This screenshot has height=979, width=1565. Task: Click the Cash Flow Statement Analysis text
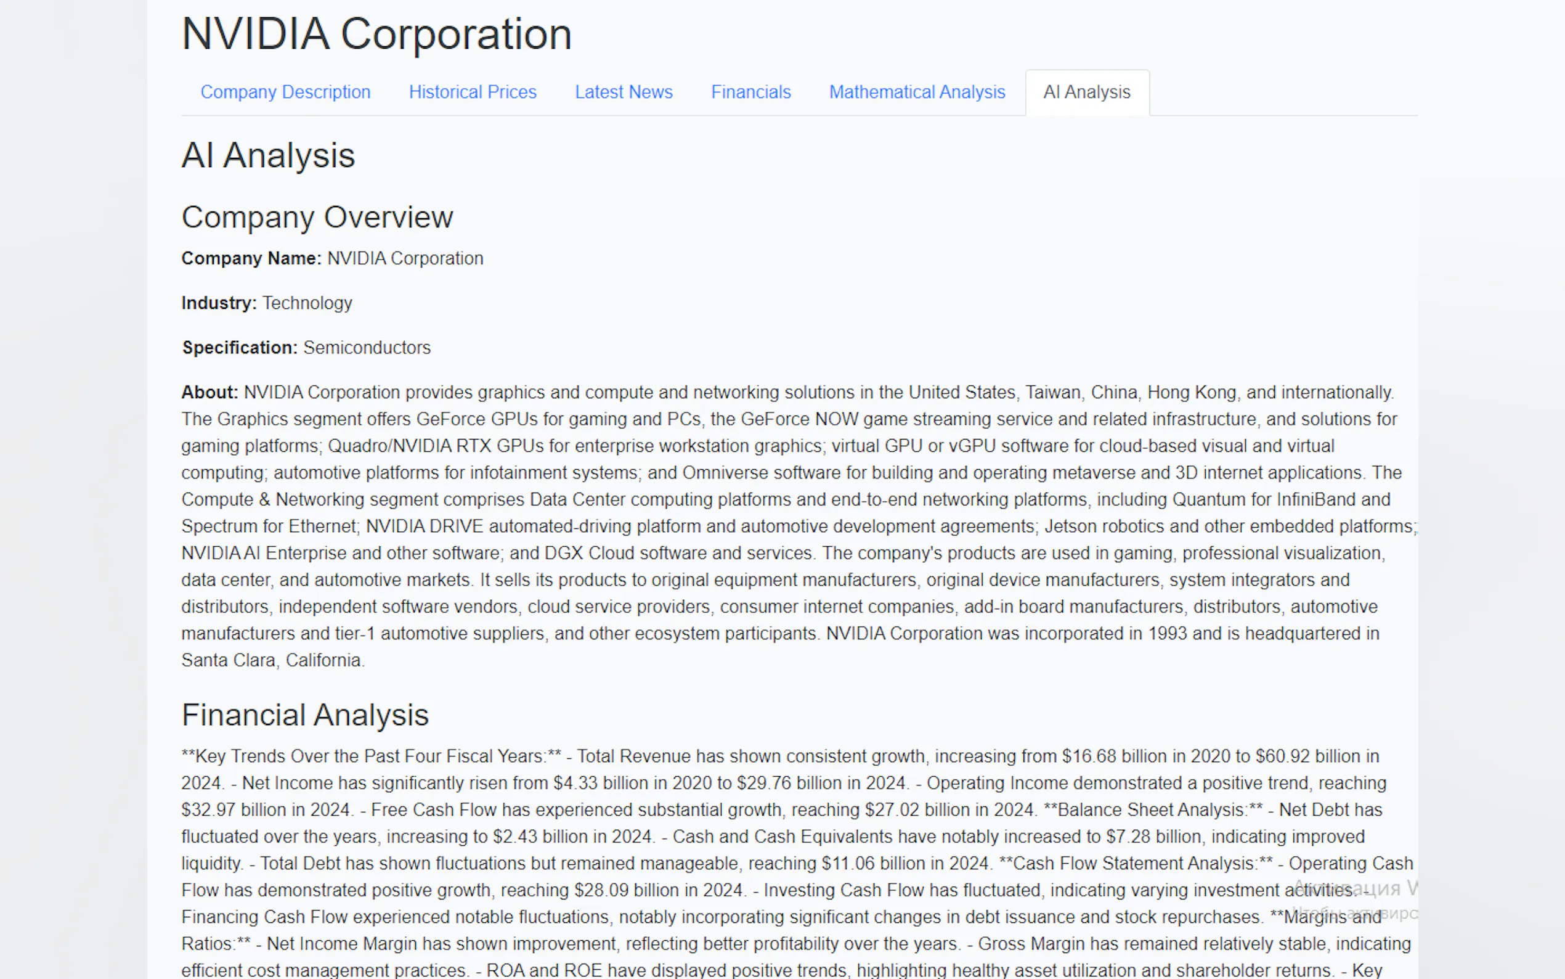(1134, 864)
